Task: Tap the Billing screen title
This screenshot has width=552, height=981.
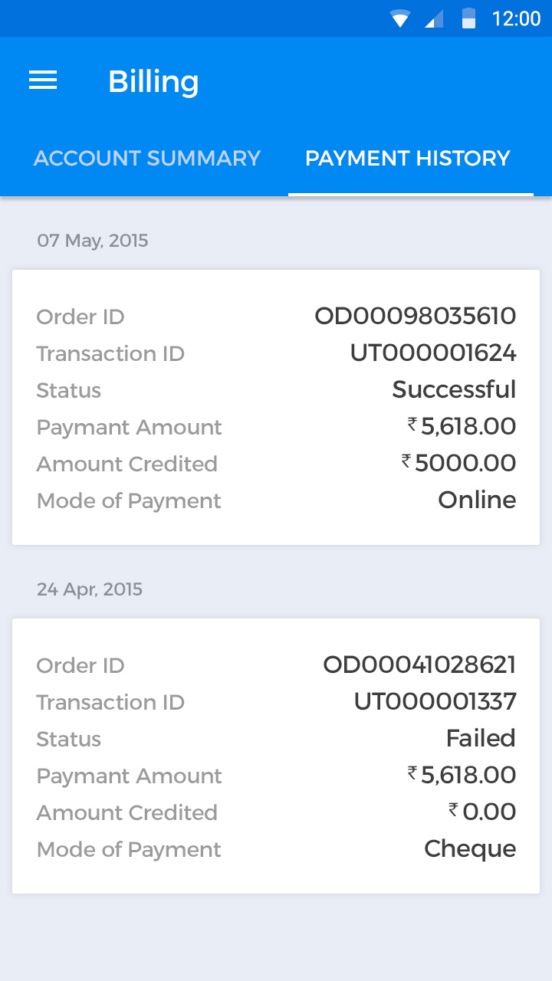Action: [153, 81]
